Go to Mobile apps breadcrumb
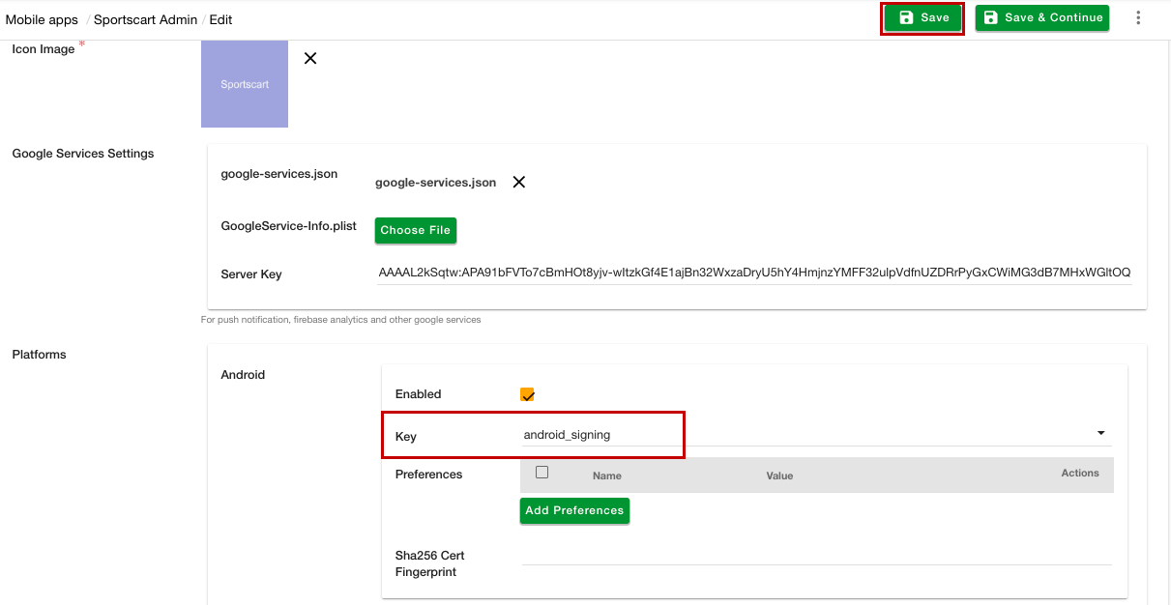Screen dimensions: 1171x605 42,19
